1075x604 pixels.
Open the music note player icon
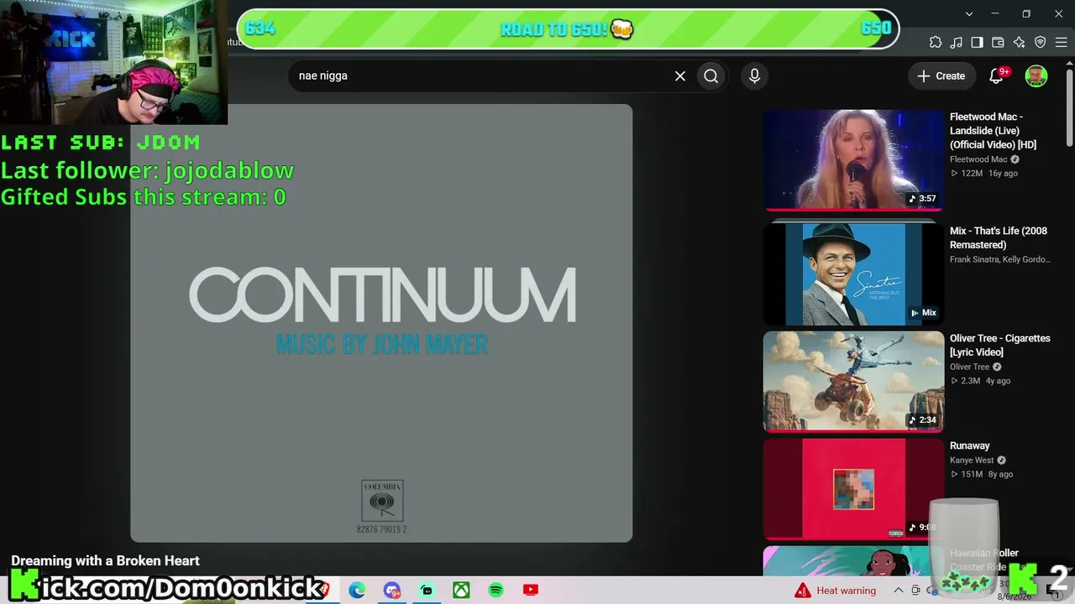tap(957, 42)
